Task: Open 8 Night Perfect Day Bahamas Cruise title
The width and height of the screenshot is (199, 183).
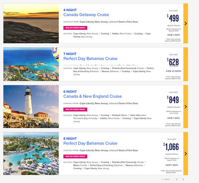Action: 90,143
